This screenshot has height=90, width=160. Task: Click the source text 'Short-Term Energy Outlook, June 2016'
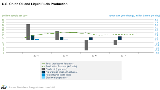coord(36,87)
